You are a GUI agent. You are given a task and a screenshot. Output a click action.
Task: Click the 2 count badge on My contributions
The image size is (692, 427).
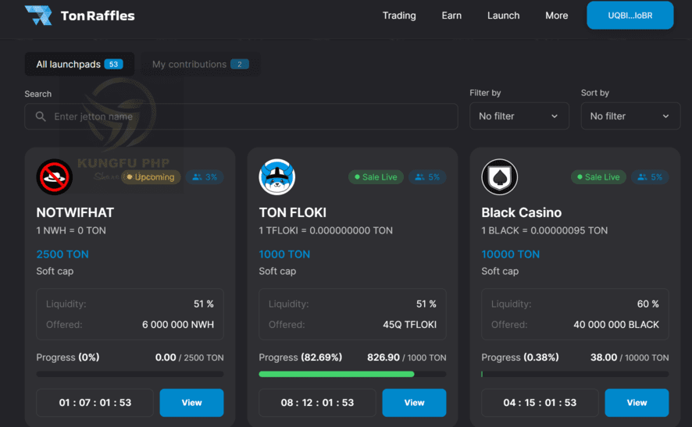coord(240,65)
